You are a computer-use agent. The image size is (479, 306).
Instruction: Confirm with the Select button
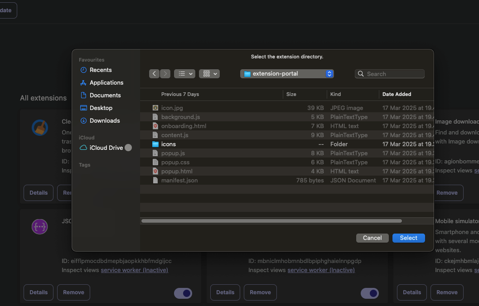pos(408,238)
